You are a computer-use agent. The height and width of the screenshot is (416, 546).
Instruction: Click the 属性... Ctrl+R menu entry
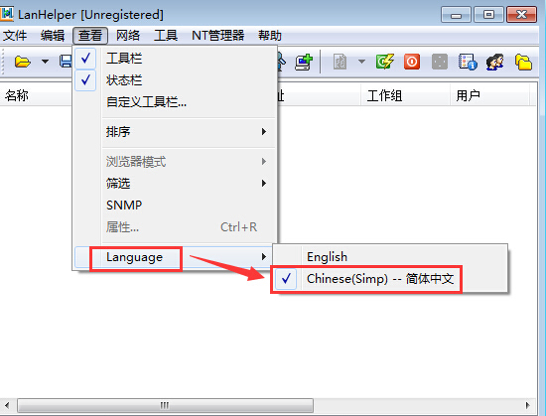(x=175, y=227)
